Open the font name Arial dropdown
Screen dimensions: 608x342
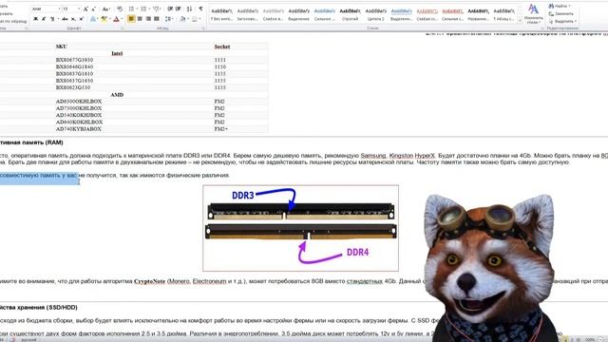coord(59,9)
